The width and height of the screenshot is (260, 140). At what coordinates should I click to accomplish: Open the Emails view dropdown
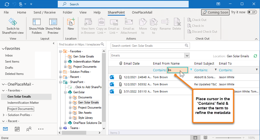coord(187,55)
